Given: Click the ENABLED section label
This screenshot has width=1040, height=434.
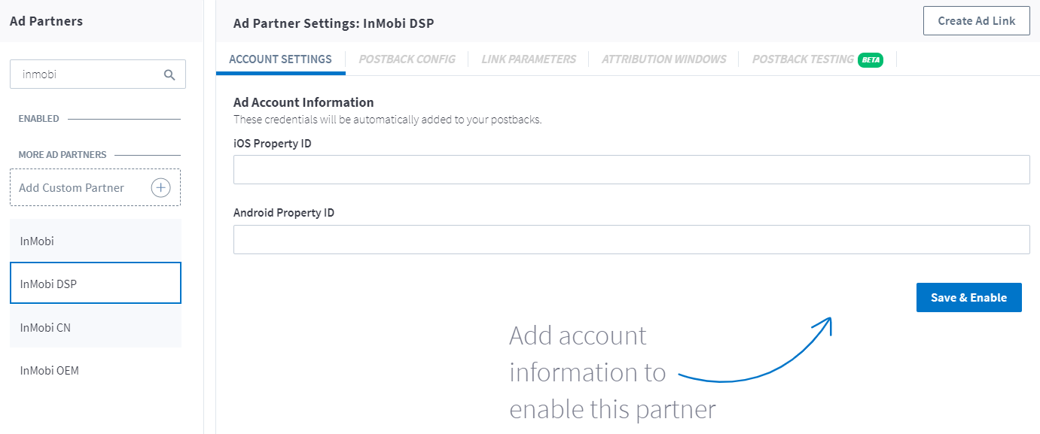Looking at the screenshot, I should (x=38, y=119).
